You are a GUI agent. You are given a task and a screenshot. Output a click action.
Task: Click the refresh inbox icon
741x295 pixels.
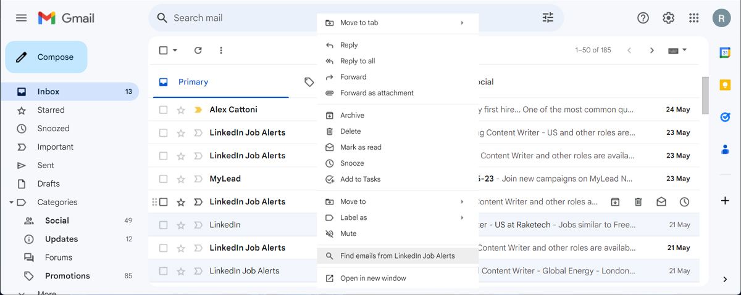coord(198,51)
